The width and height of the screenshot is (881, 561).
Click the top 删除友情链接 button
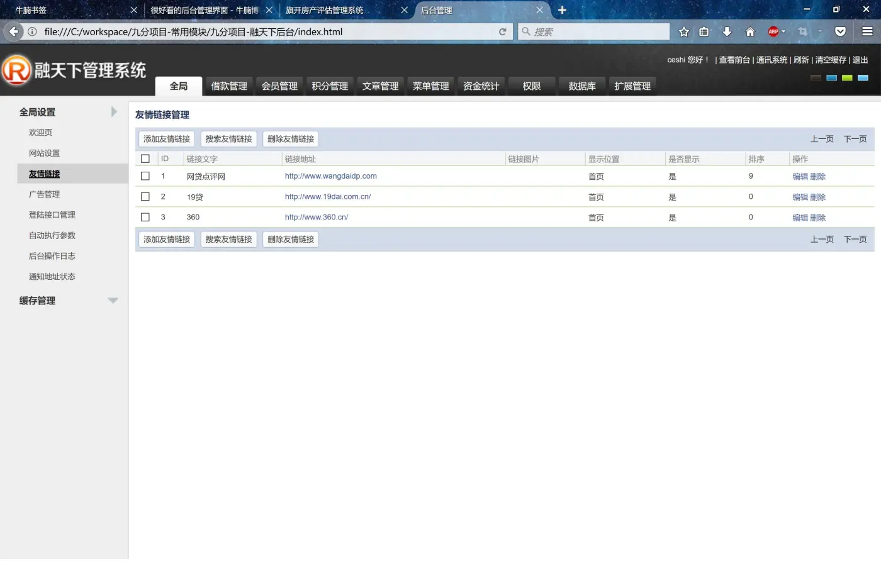point(291,139)
